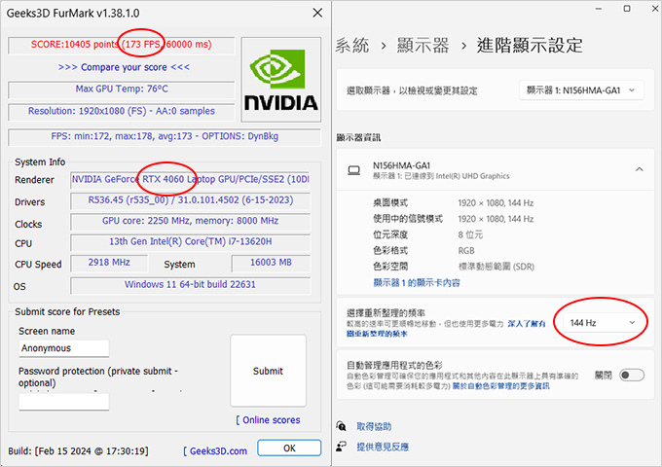Minimize the Settings window

tap(599, 9)
